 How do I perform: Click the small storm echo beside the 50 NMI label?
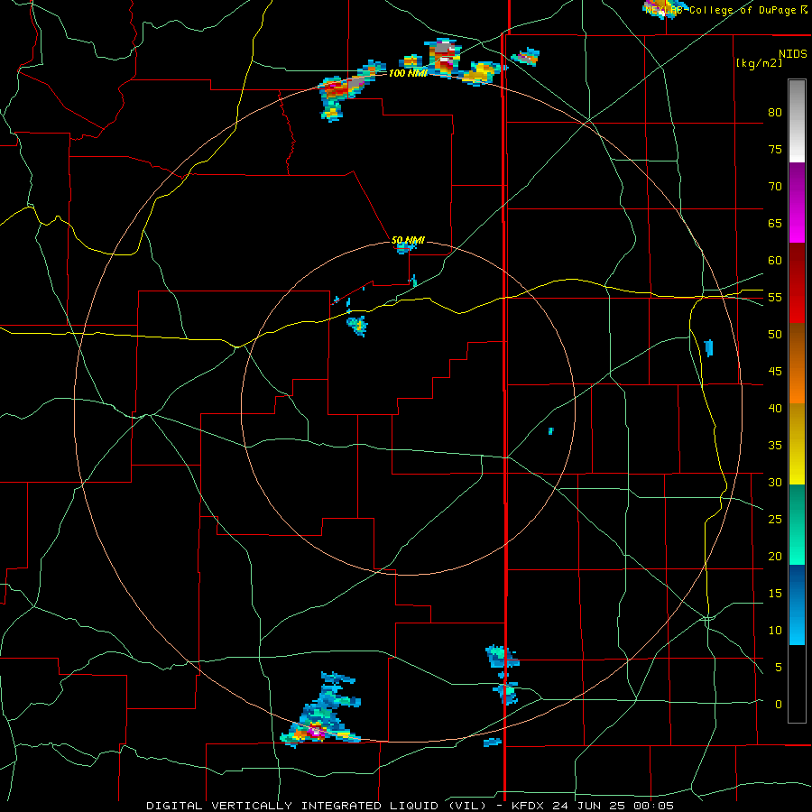(x=405, y=247)
